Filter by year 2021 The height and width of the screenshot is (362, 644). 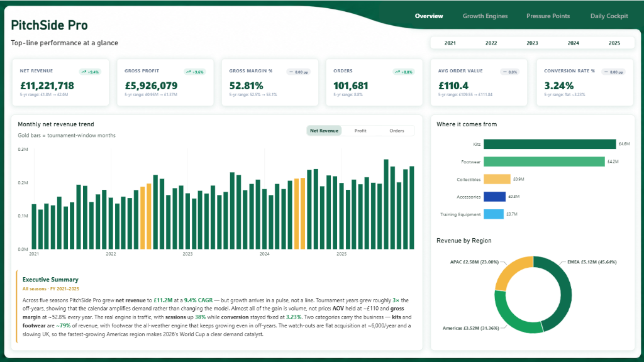(x=450, y=43)
